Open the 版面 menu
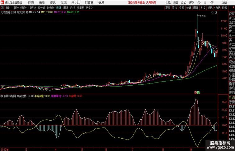This screenshot has height=151, width=235. coord(176,2)
